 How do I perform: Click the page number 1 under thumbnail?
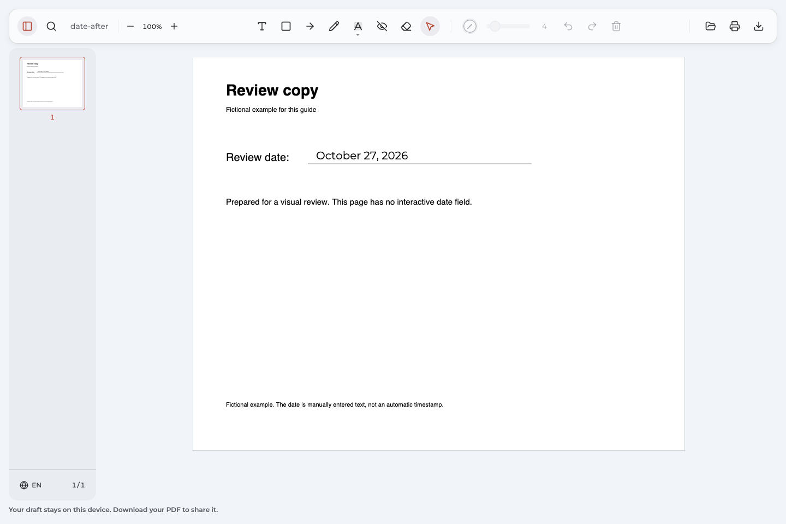point(52,117)
